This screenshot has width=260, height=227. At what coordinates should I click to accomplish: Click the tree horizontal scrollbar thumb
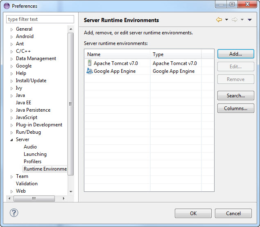[34, 198]
